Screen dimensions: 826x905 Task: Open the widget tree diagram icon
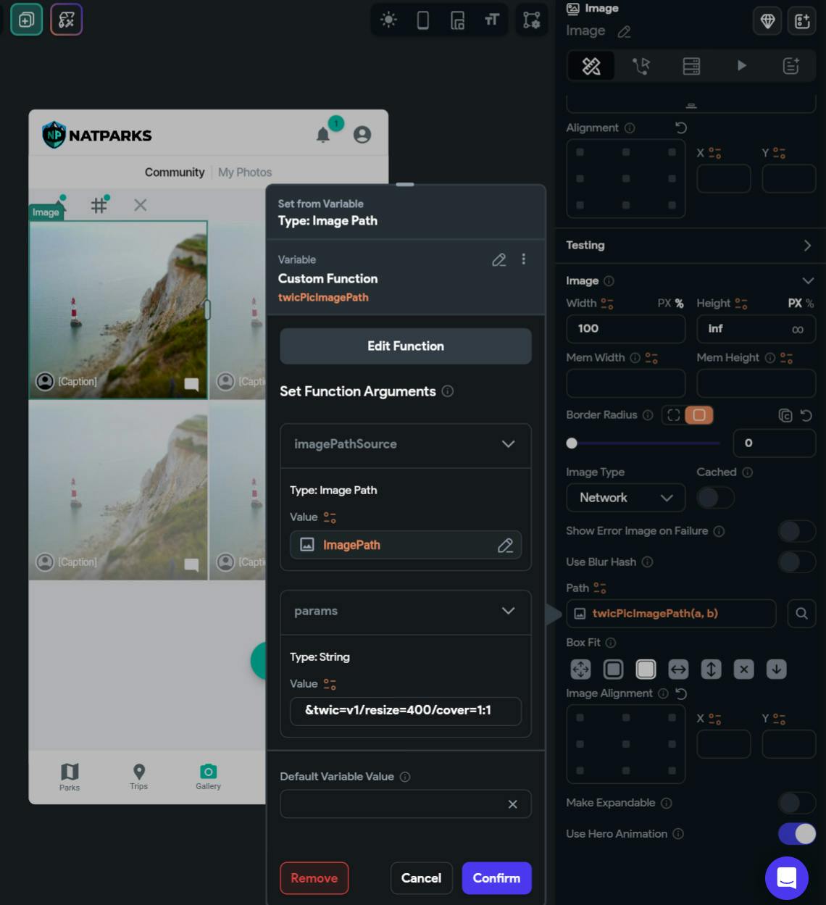[x=531, y=20]
